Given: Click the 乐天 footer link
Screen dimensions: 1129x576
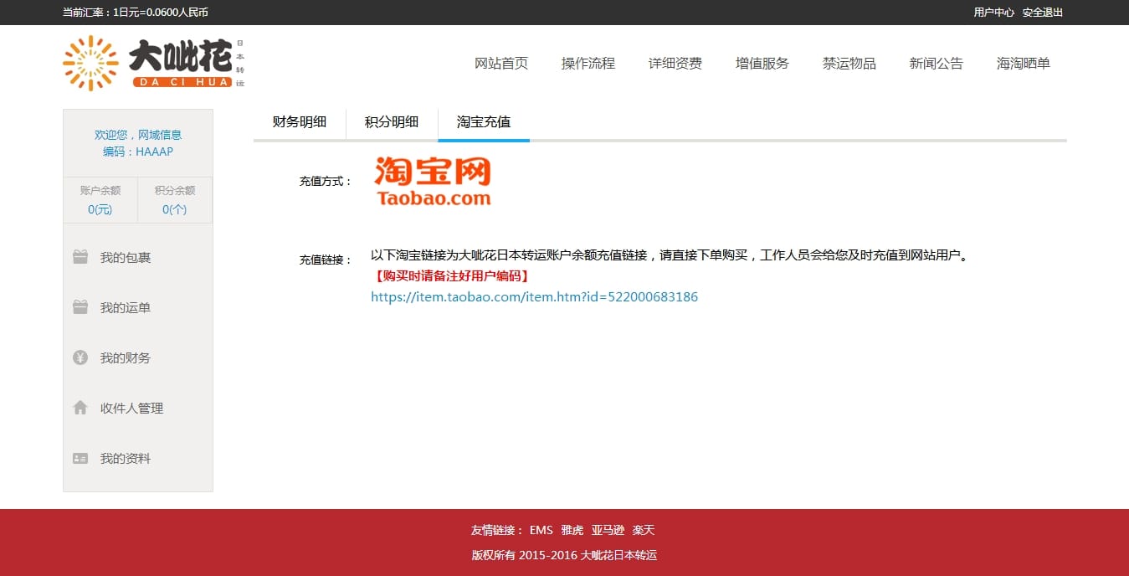Looking at the screenshot, I should click(x=644, y=530).
